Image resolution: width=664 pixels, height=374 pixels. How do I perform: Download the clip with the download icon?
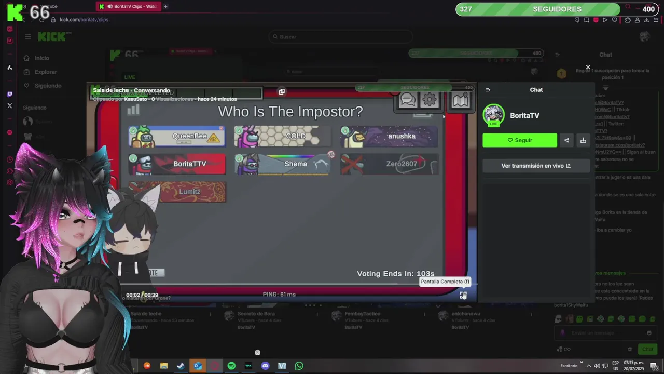[583, 140]
